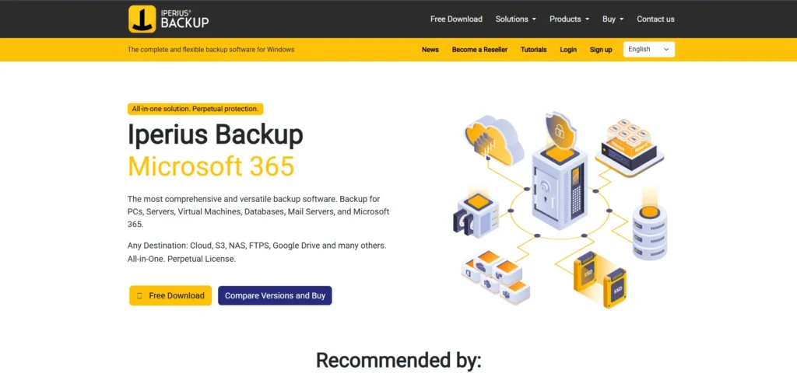Expand the Solutions menu
The height and width of the screenshot is (380, 797).
[516, 19]
